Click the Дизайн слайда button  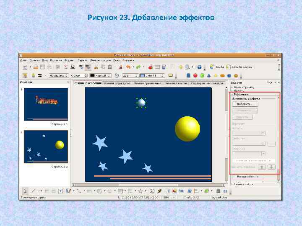[x=239, y=67]
